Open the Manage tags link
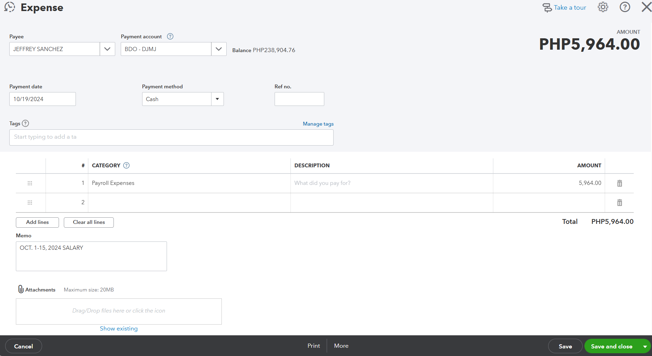Screen dimensions: 652x356 pyautogui.click(x=318, y=124)
